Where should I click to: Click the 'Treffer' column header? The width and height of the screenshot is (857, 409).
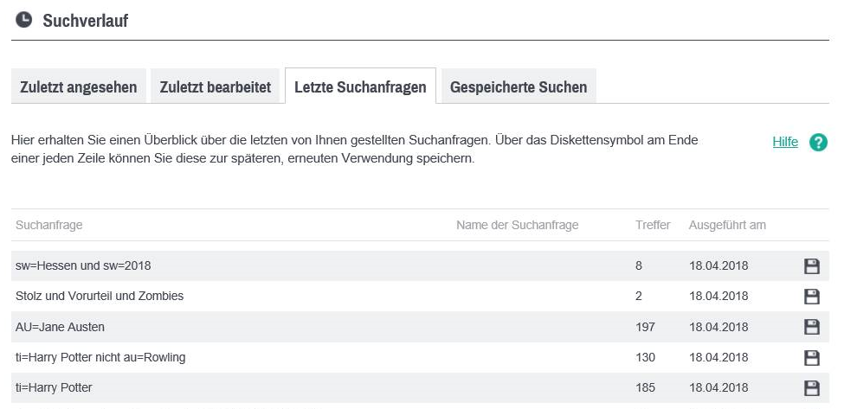click(x=652, y=225)
